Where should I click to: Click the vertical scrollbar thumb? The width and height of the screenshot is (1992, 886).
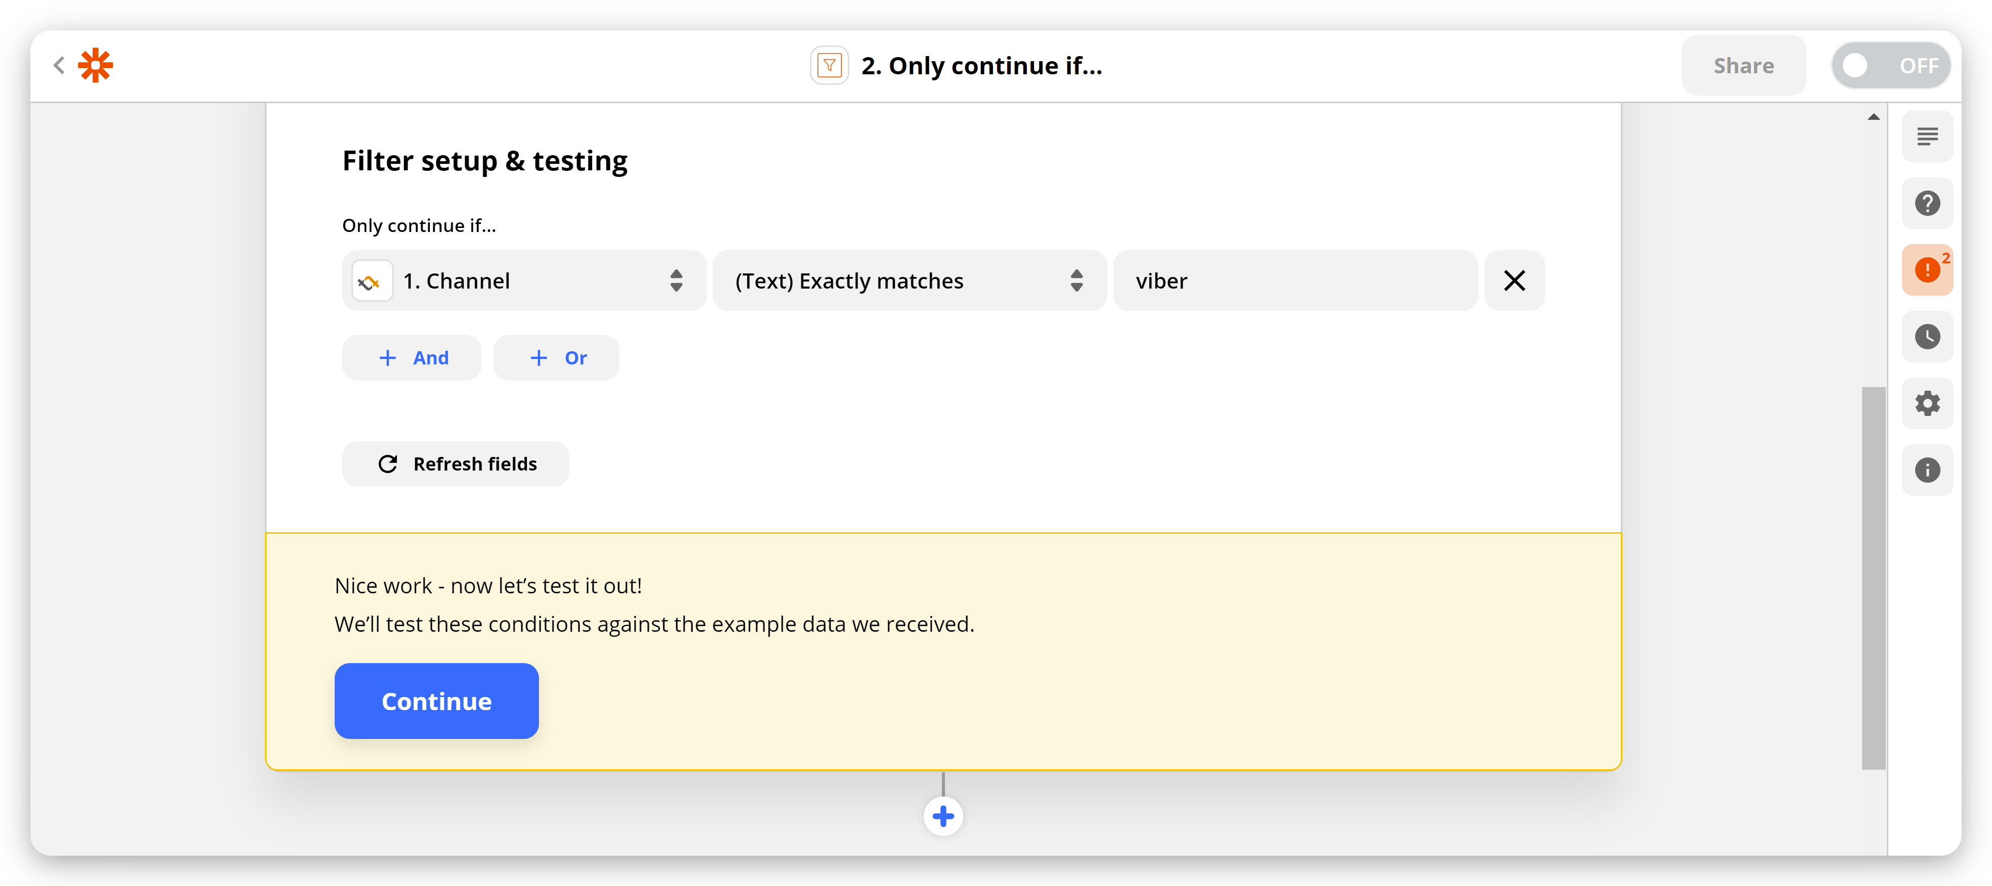pyautogui.click(x=1873, y=578)
